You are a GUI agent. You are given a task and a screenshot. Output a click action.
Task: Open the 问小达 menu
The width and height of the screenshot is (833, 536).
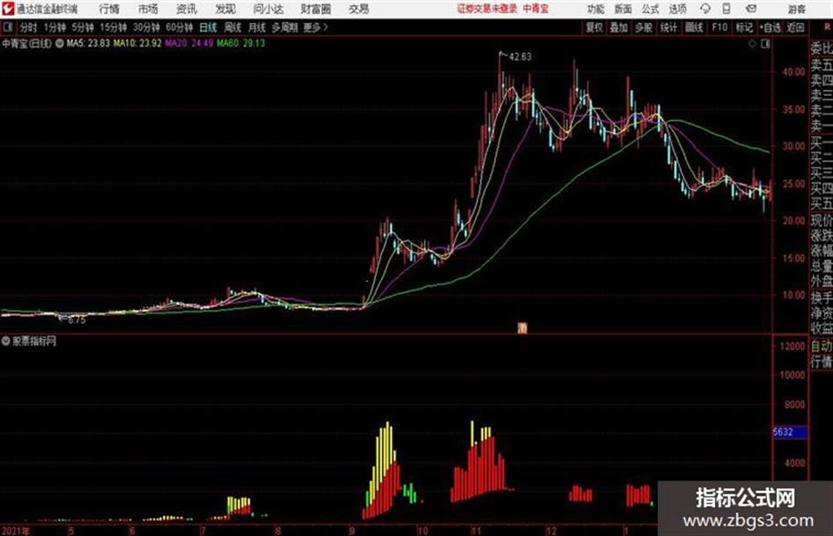(268, 9)
